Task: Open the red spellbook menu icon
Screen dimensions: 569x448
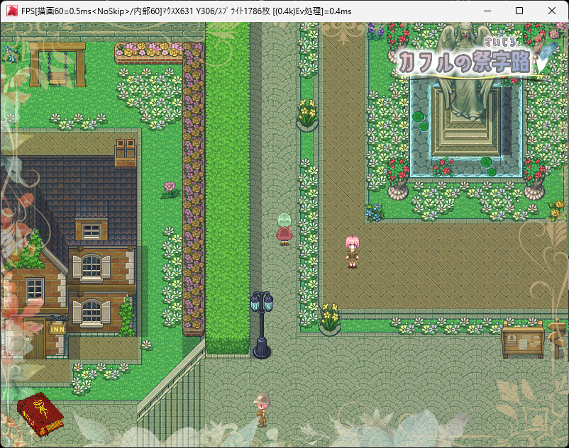Action: [40, 414]
